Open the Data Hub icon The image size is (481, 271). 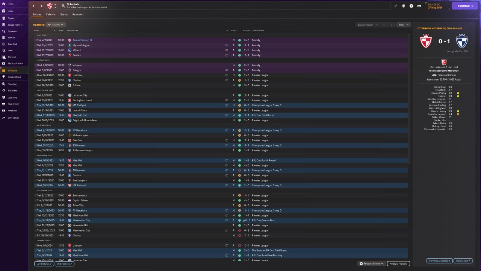point(3,44)
